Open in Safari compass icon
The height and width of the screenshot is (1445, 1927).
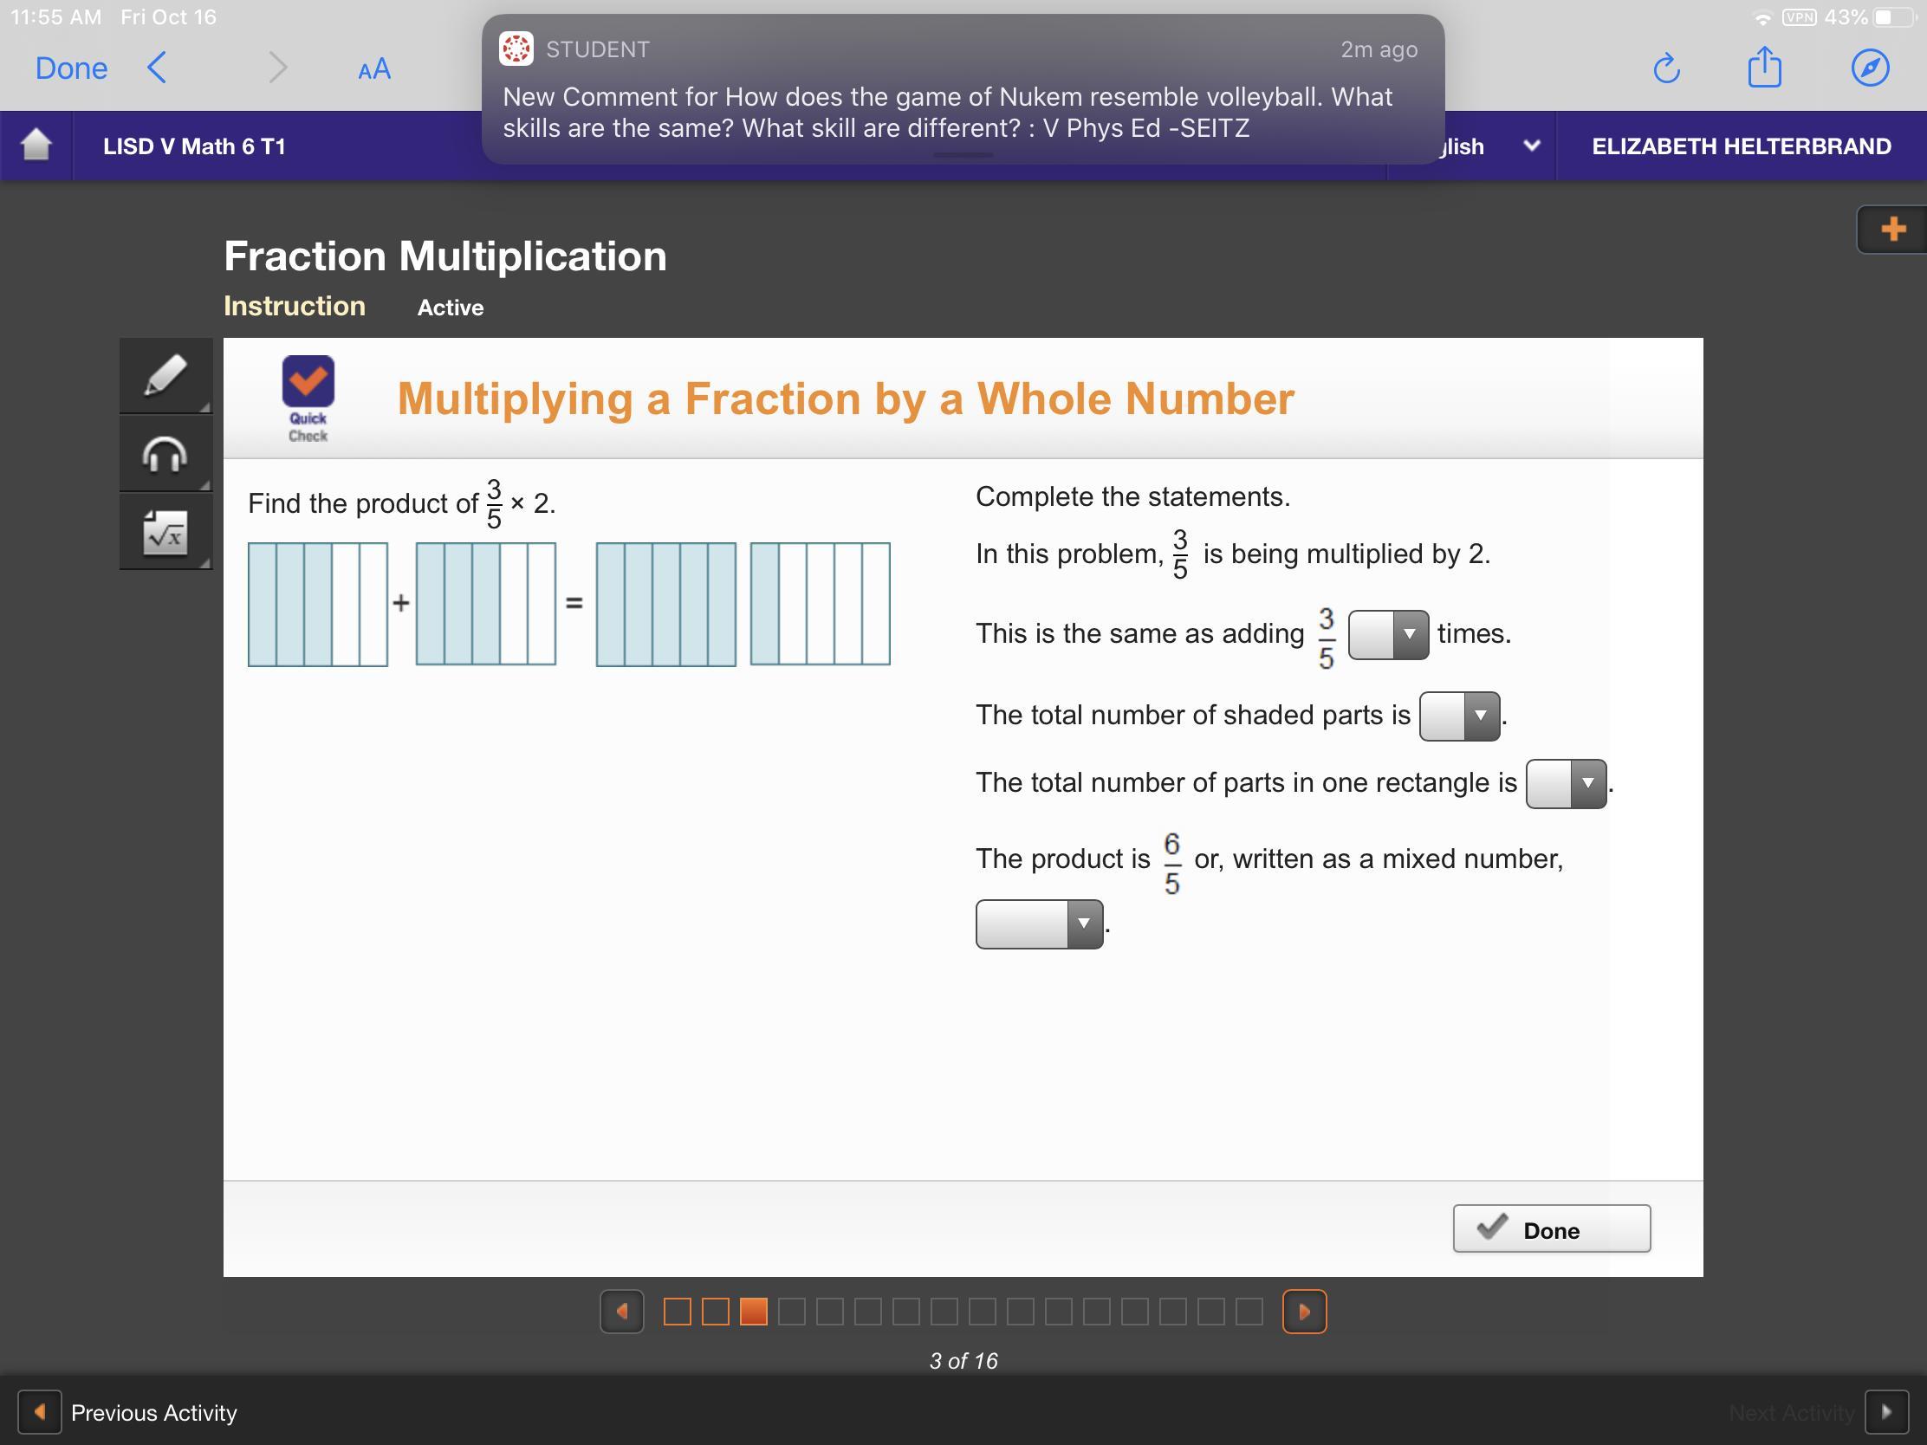[1871, 67]
